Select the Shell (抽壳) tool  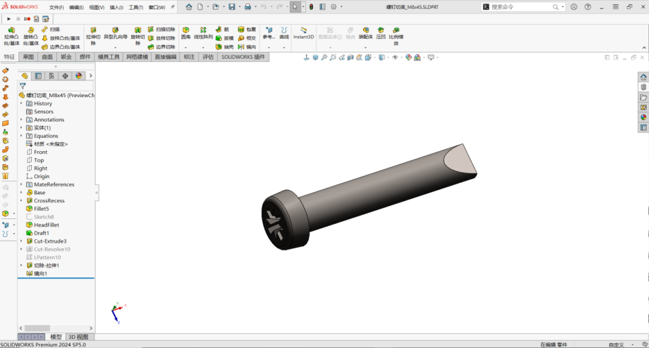pos(225,47)
